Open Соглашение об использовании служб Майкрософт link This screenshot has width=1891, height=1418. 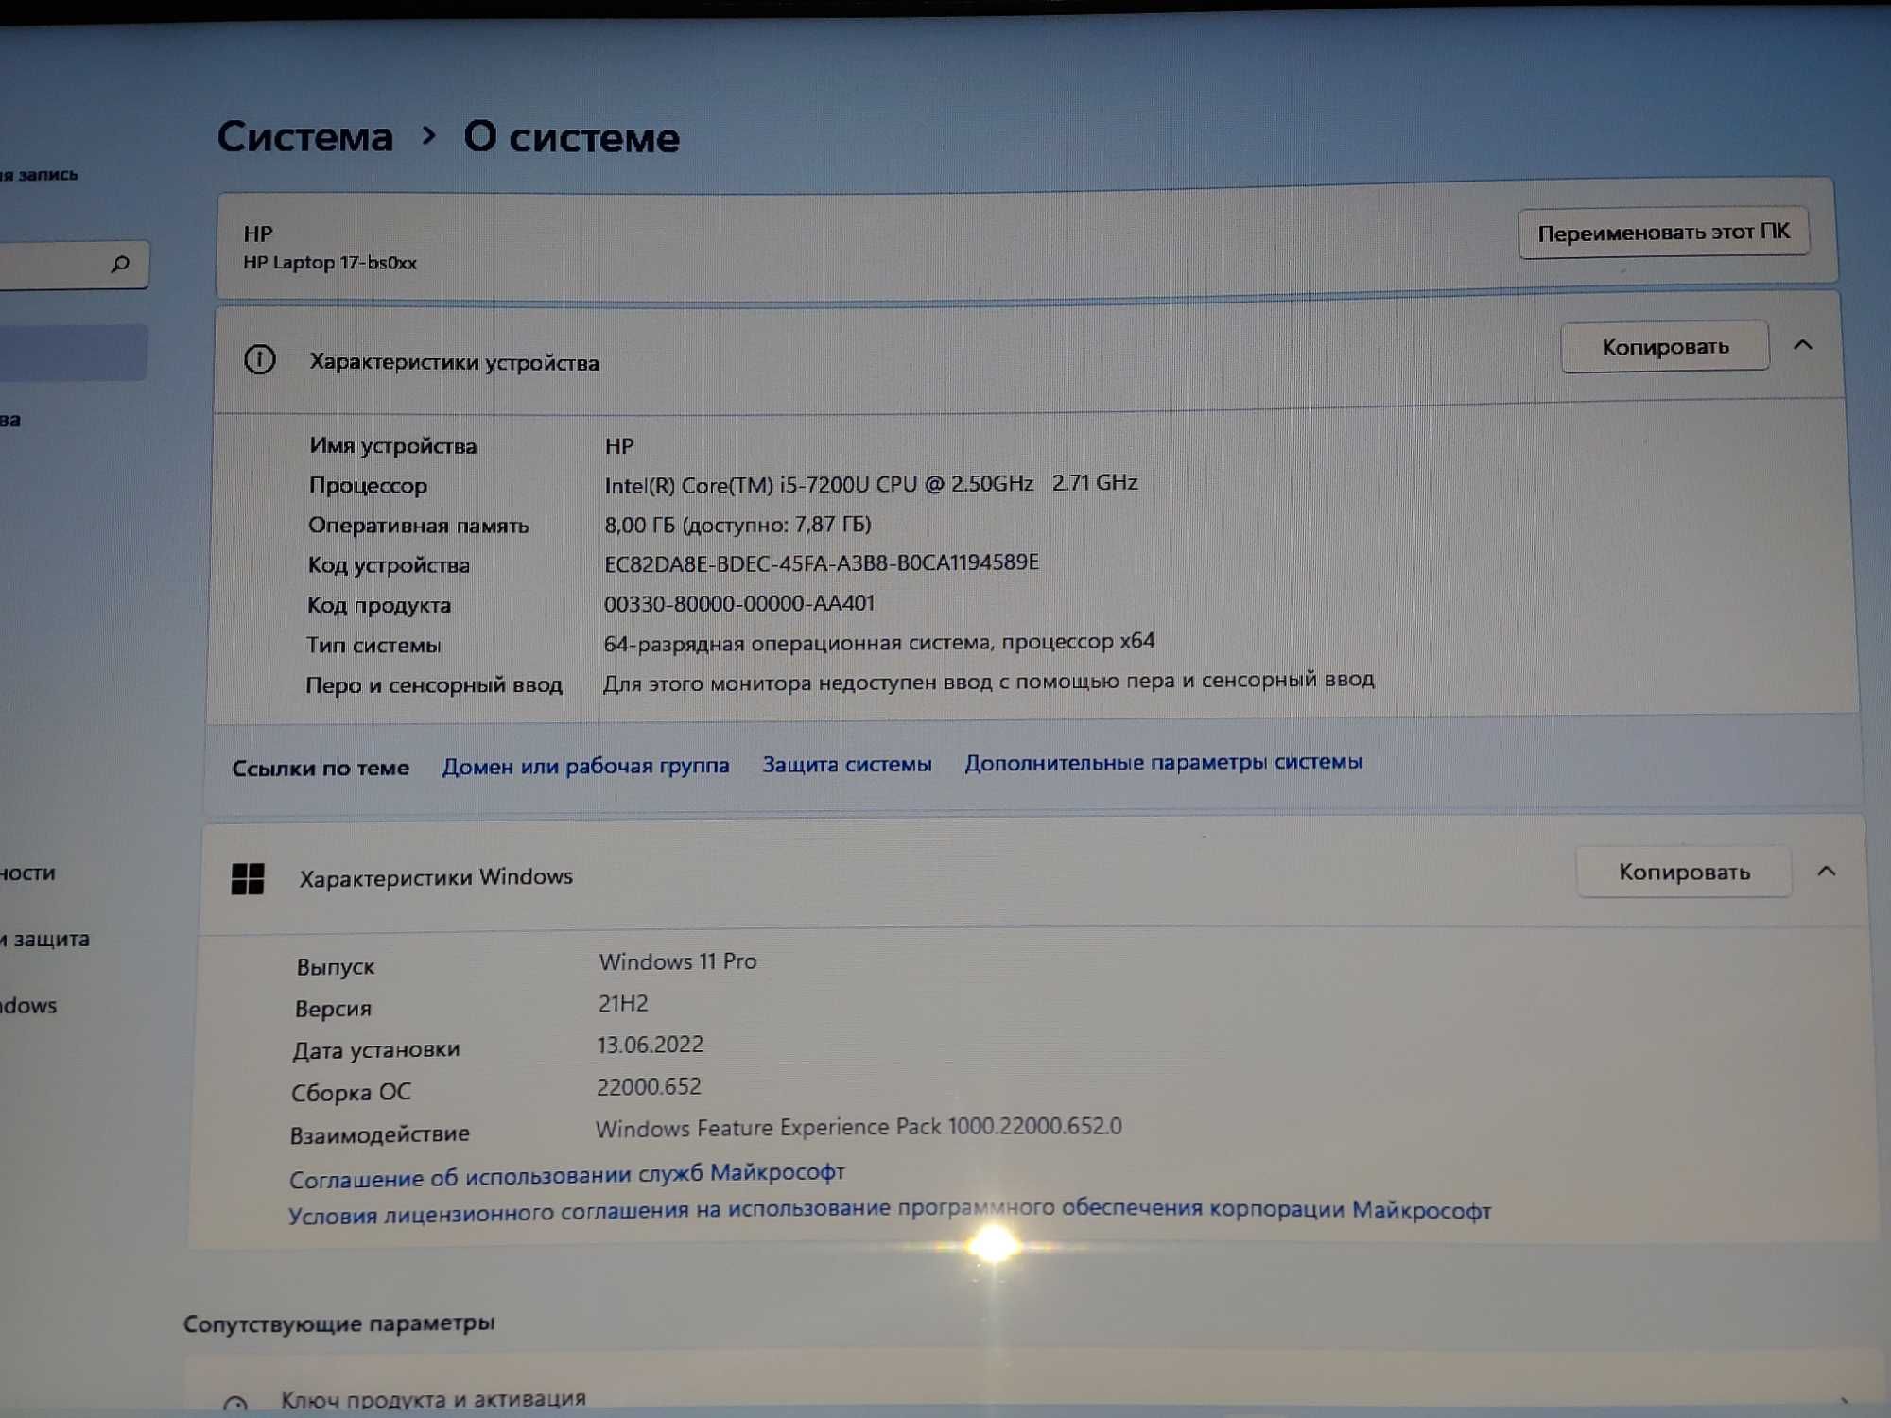click(x=567, y=1176)
